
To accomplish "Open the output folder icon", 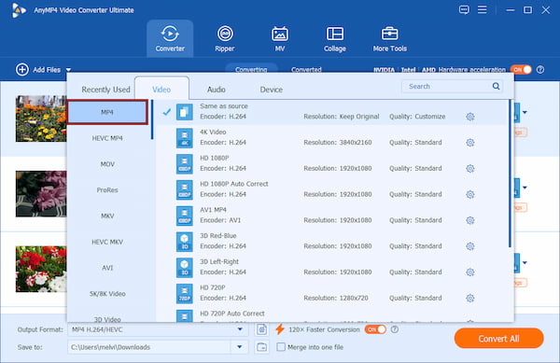I will tap(261, 347).
